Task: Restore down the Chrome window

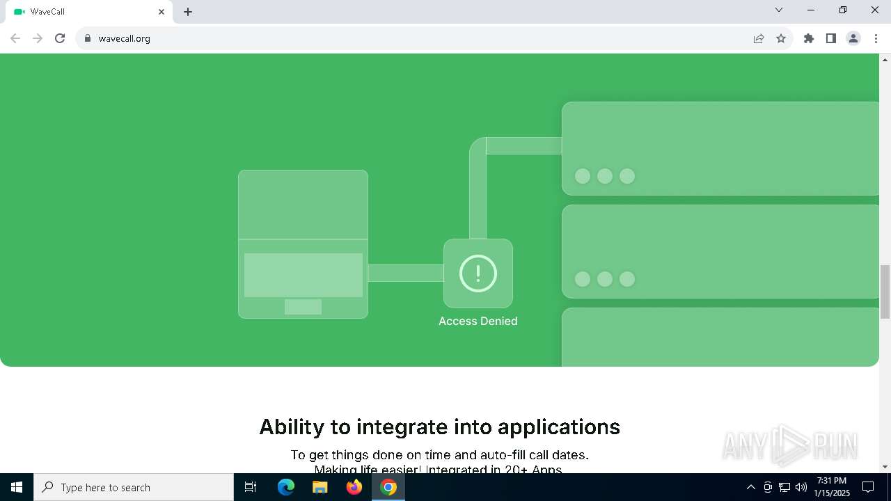Action: click(843, 10)
